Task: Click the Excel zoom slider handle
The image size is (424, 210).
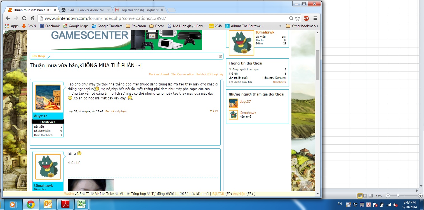Action: pos(397,196)
